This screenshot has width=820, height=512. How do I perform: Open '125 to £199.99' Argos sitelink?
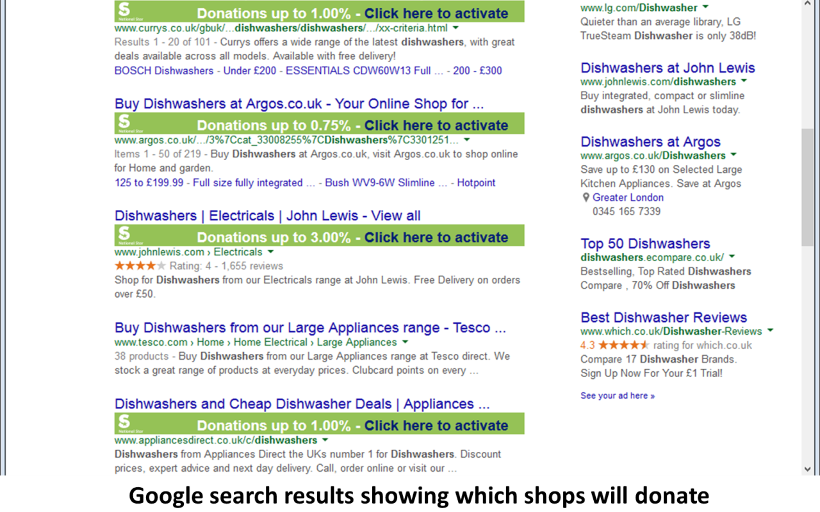pos(149,182)
